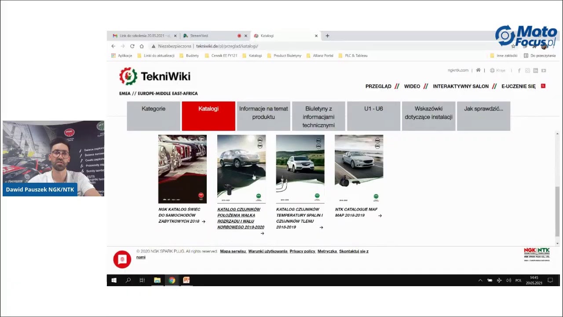Click the arrow under the zabytkowych 2018 catalog
Image resolution: width=563 pixels, height=317 pixels.
(203, 221)
